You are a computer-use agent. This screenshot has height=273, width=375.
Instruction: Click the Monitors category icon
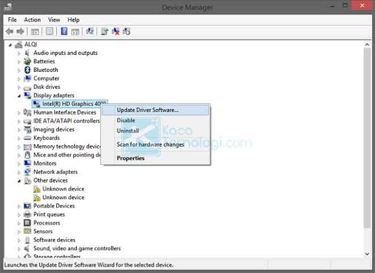[28, 163]
